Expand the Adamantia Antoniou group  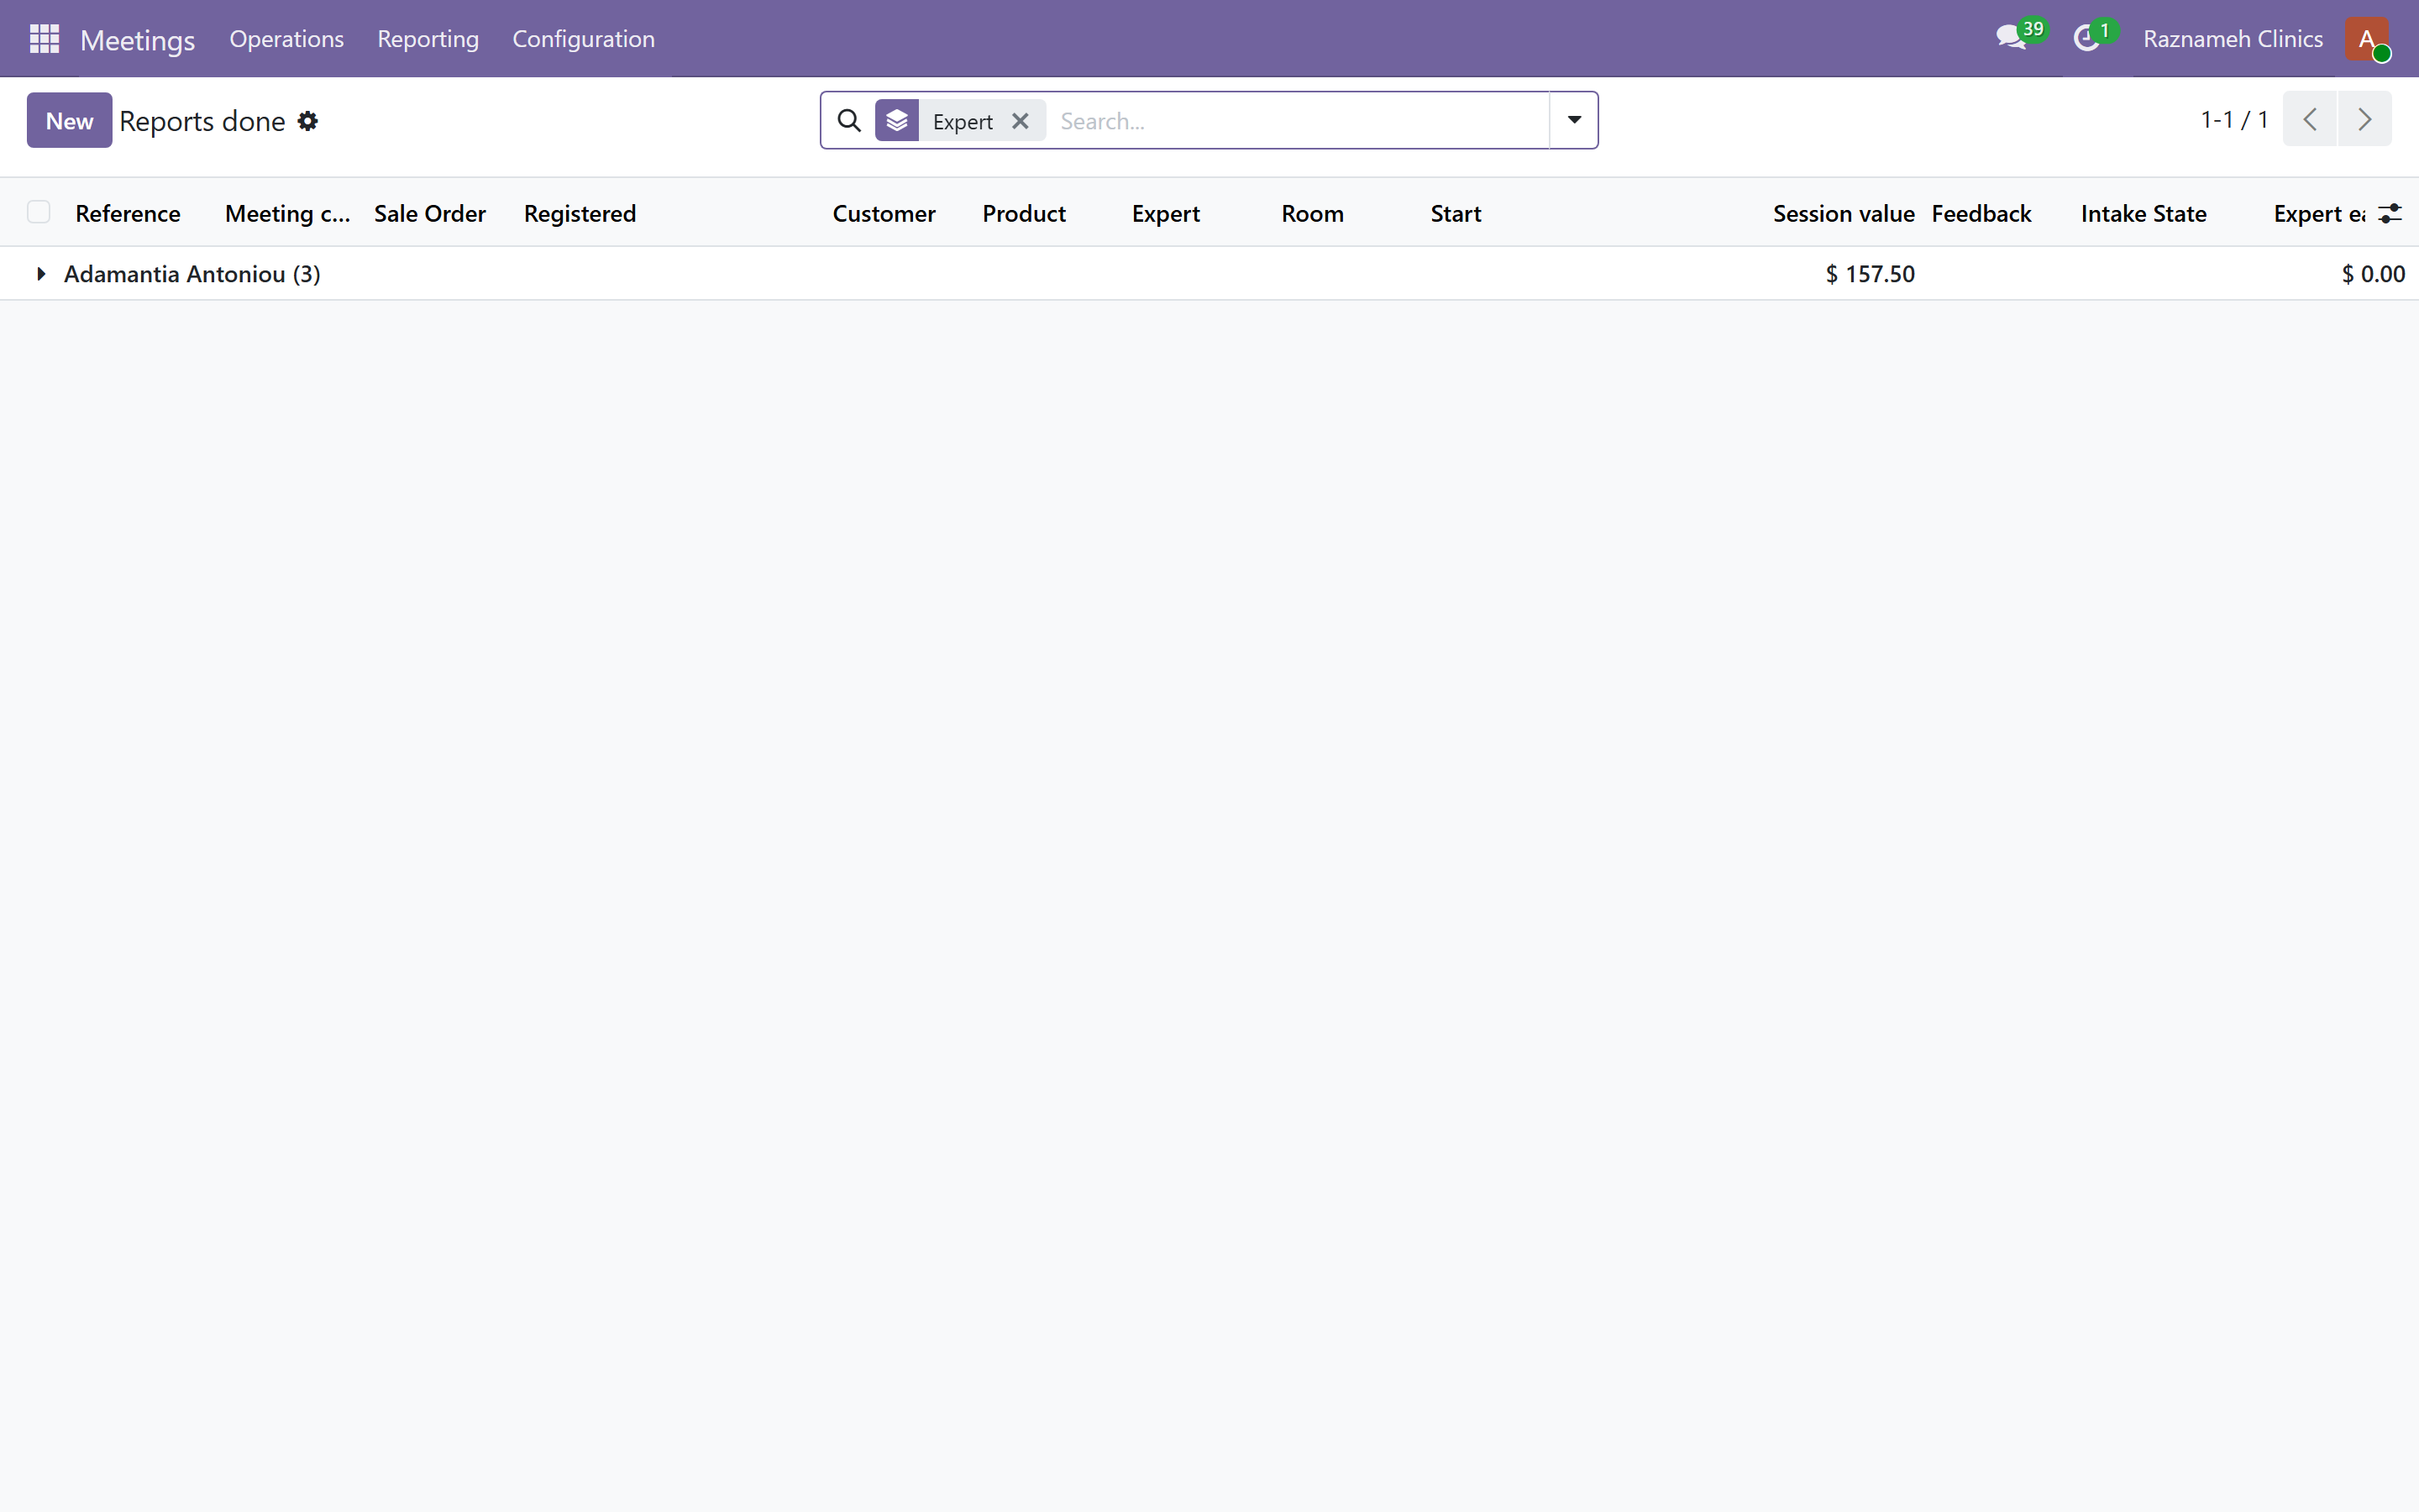click(41, 274)
